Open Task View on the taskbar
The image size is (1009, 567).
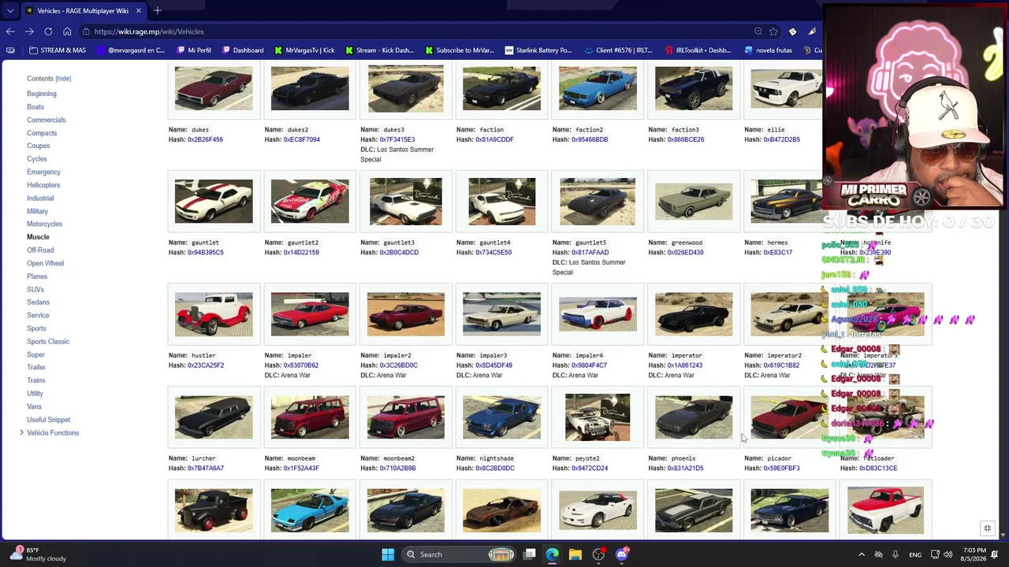530,554
